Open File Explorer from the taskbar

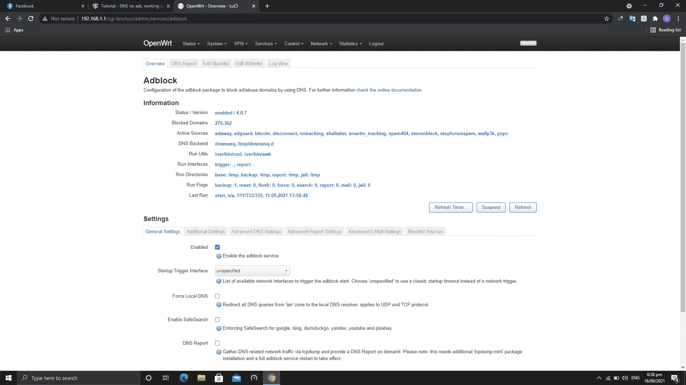click(x=201, y=378)
